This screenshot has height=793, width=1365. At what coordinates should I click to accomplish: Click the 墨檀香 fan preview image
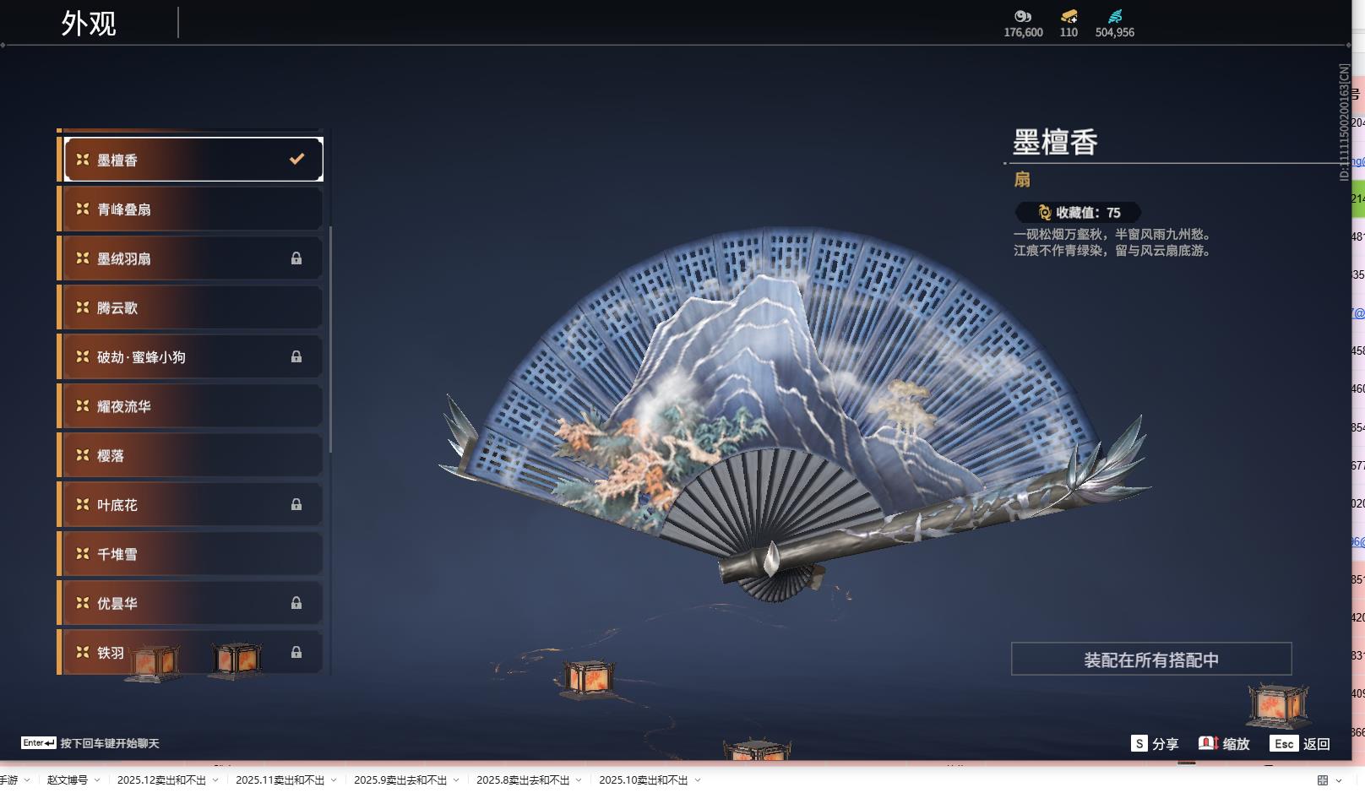coord(794,414)
